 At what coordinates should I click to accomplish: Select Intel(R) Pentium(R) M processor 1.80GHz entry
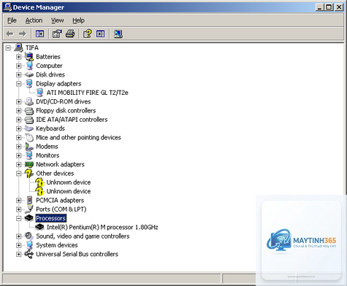[x=102, y=227]
